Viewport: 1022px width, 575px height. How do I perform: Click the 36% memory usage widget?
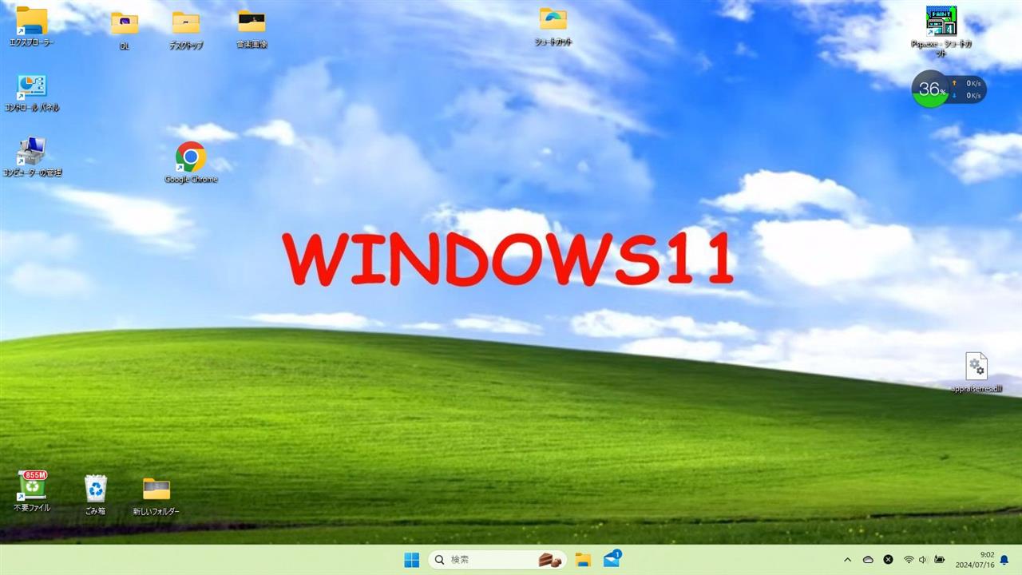pos(930,89)
